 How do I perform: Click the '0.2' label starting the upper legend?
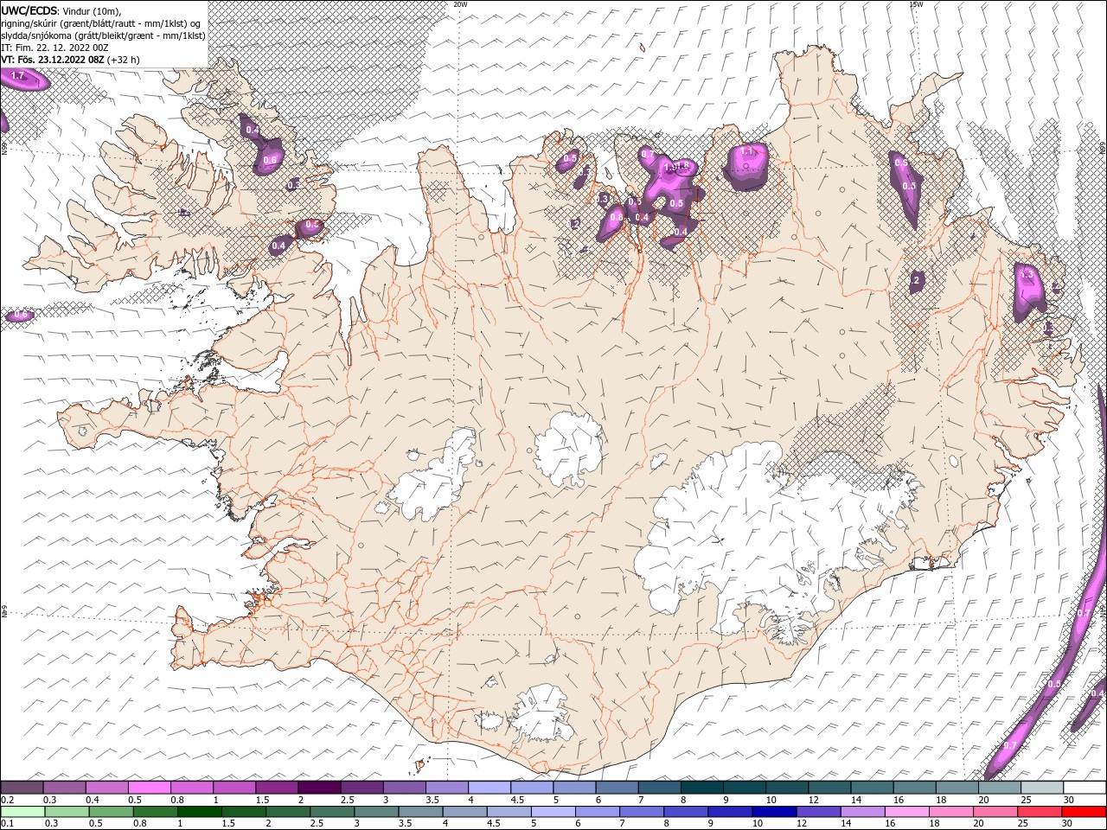(x=6, y=800)
